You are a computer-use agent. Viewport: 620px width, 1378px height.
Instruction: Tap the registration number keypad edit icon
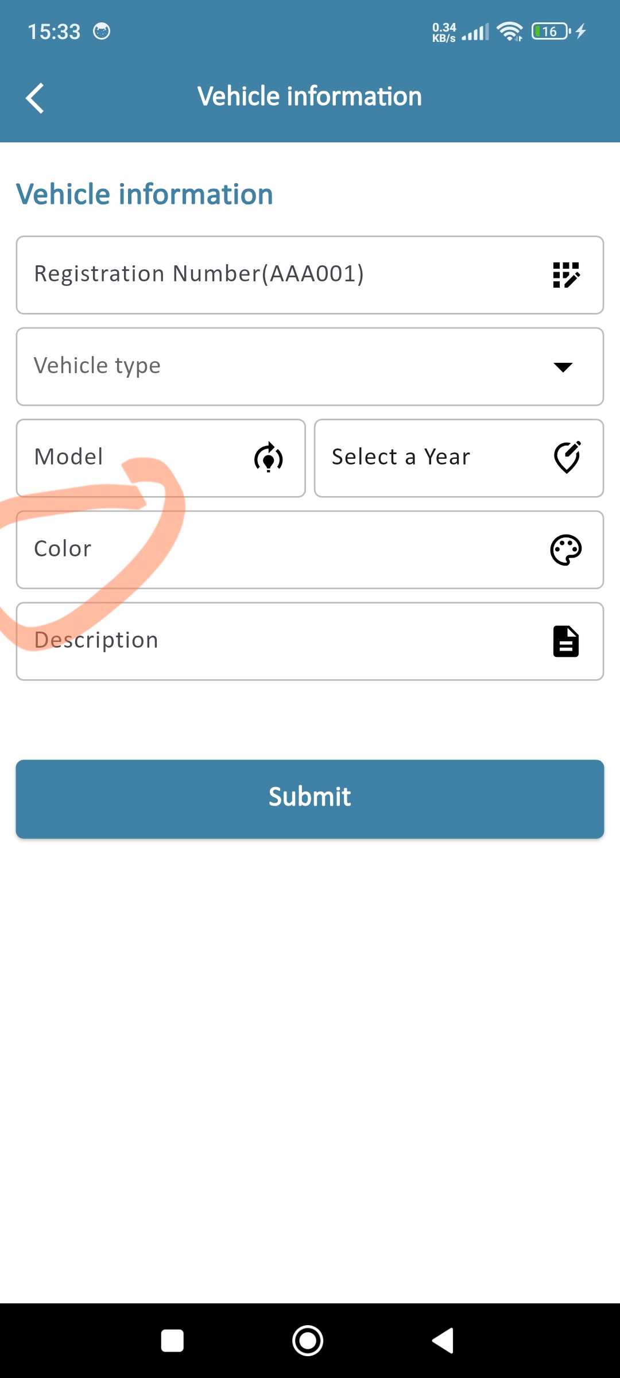click(566, 275)
